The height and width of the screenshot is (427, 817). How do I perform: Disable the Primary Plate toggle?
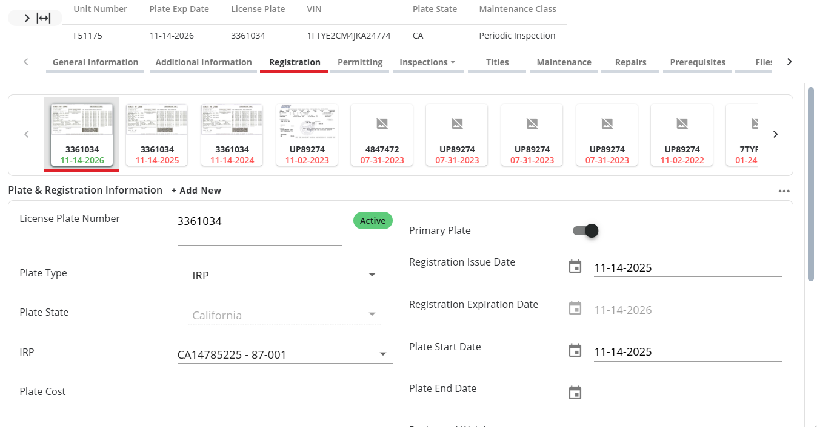pos(585,230)
